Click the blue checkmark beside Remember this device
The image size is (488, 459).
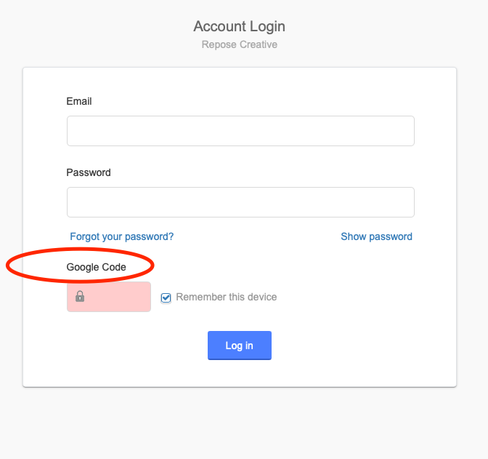pyautogui.click(x=166, y=298)
